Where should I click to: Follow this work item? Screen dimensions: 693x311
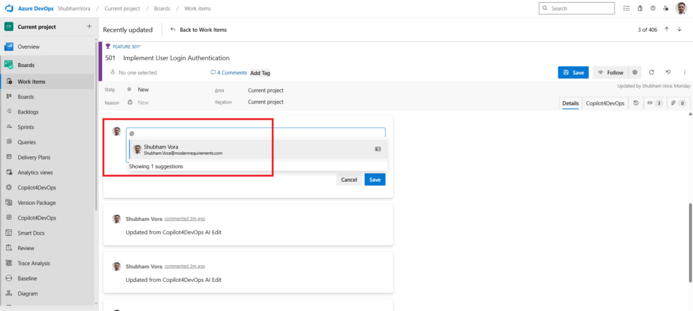(610, 72)
